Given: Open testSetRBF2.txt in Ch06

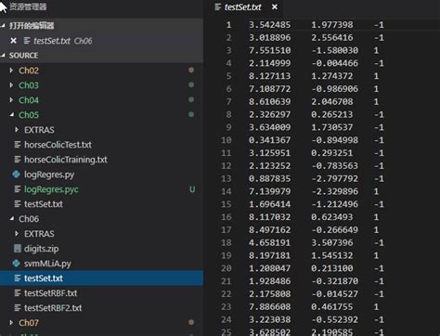Looking at the screenshot, I should tap(53, 308).
